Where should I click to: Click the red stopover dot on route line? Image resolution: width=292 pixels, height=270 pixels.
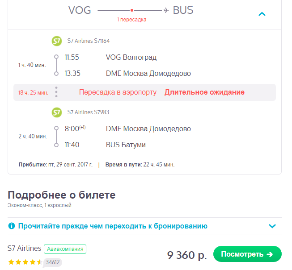(x=132, y=10)
